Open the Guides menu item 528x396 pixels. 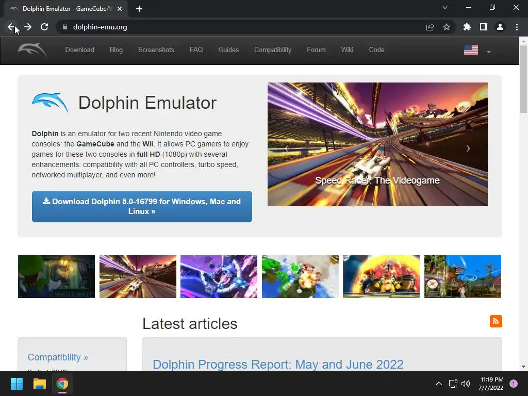[x=228, y=50]
